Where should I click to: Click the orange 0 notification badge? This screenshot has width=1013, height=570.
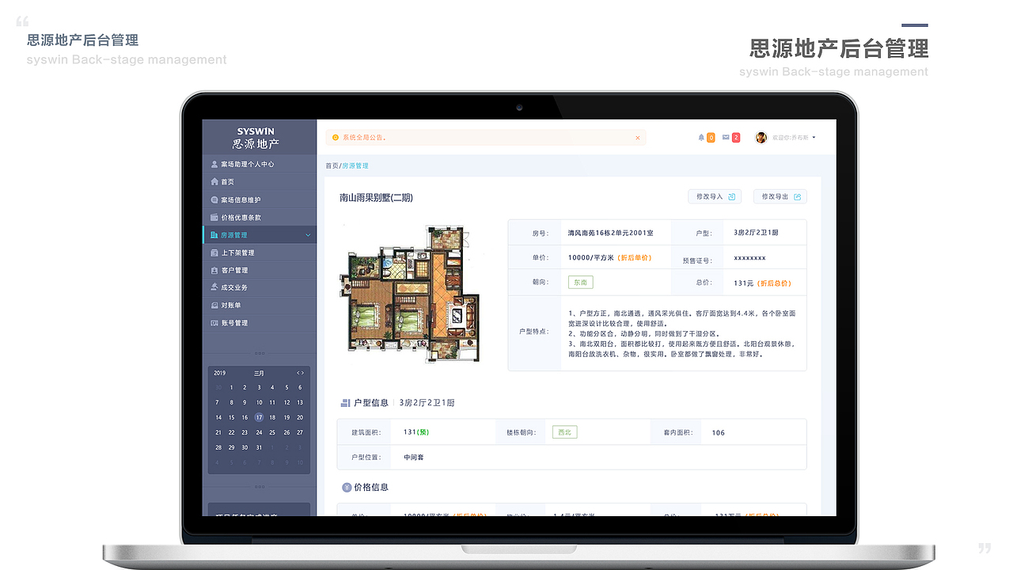711,138
